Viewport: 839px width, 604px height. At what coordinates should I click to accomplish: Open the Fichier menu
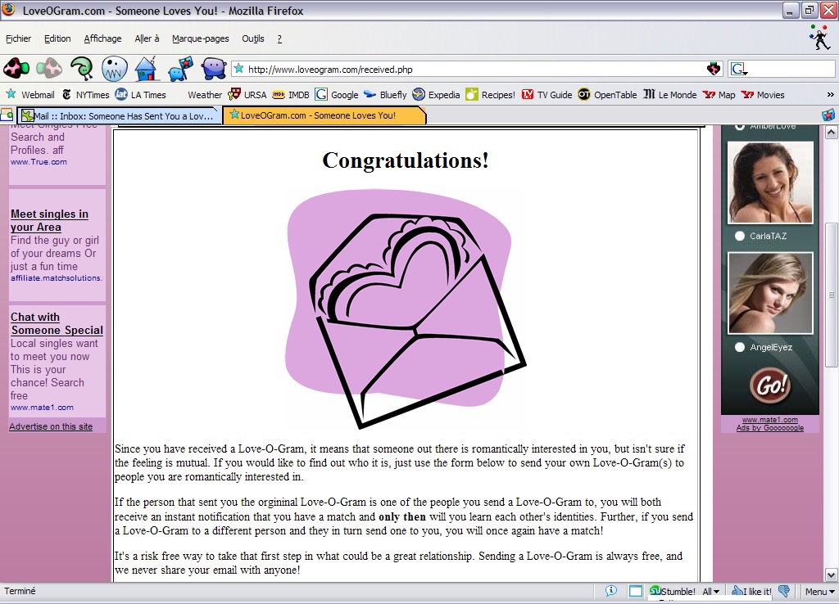coord(18,38)
